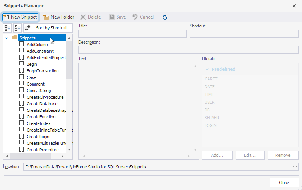Screen dimensions: 302x190
Task: Select the CreateLogin snippet
Action: coord(38,137)
